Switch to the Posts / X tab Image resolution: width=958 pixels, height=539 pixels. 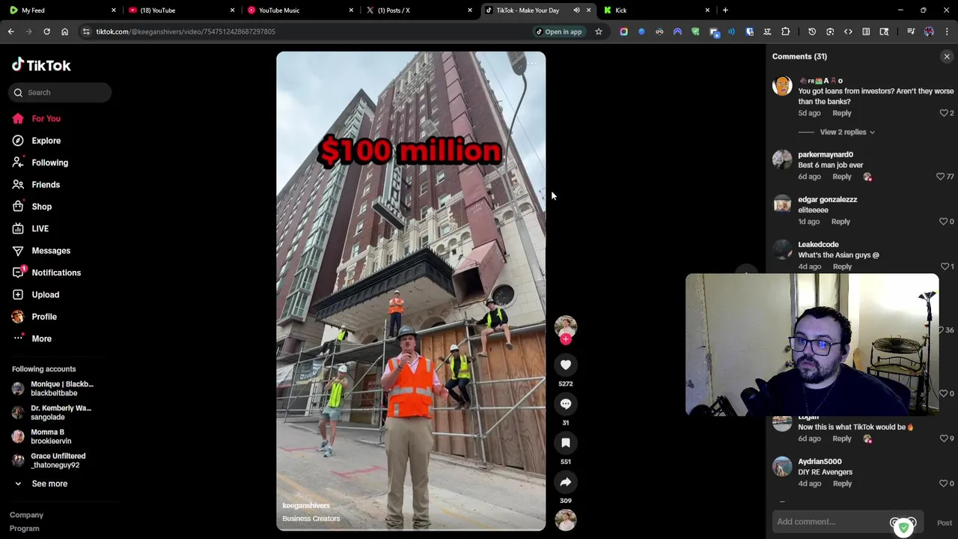[419, 10]
